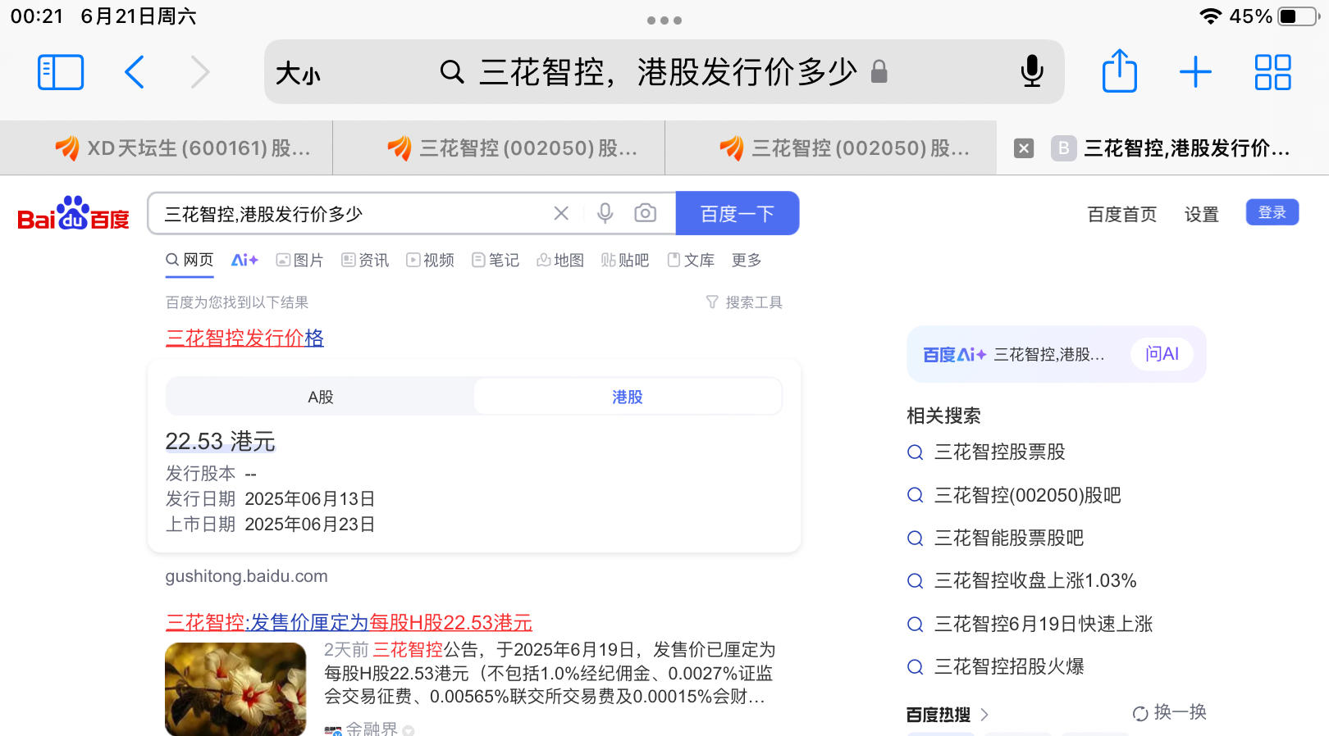Open Baidu image search camera icon
1329x736 pixels.
click(646, 213)
